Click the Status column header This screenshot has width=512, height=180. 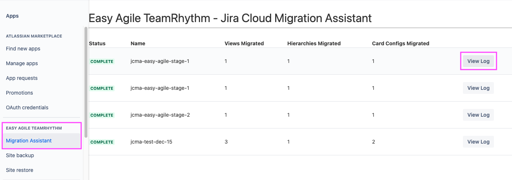tap(97, 43)
